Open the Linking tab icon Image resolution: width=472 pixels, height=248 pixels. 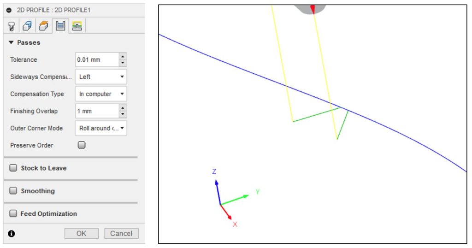pos(77,27)
